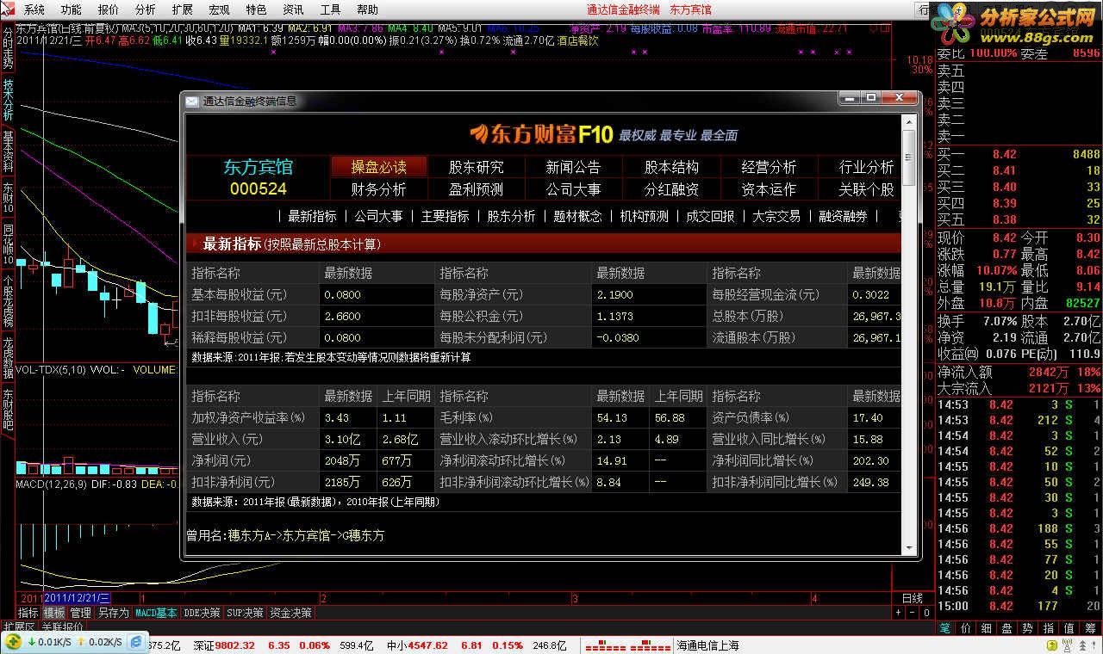Open the 财务分析 tab
The width and height of the screenshot is (1103, 654).
click(378, 188)
